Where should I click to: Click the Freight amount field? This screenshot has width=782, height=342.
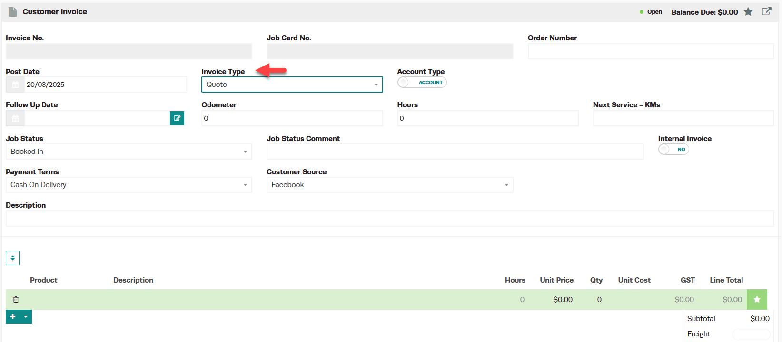coord(751,334)
